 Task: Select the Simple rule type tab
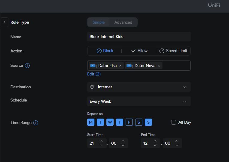point(99,22)
